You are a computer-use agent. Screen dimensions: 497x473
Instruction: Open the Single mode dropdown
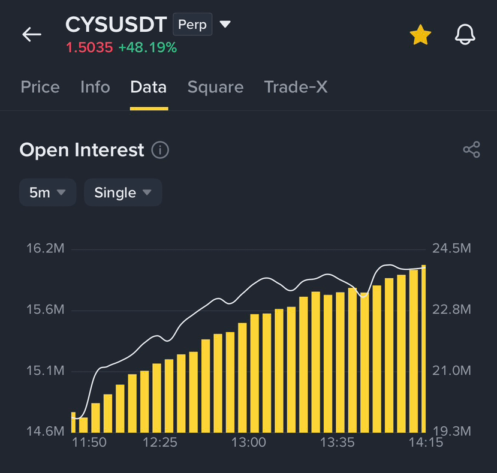pyautogui.click(x=123, y=192)
